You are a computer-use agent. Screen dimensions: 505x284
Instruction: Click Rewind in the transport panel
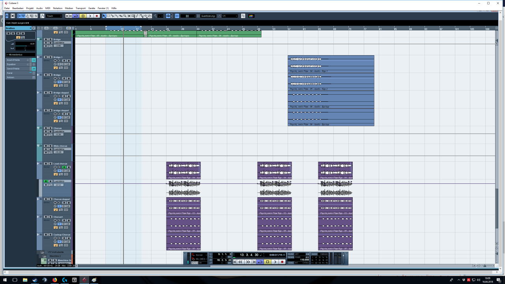(x=240, y=262)
